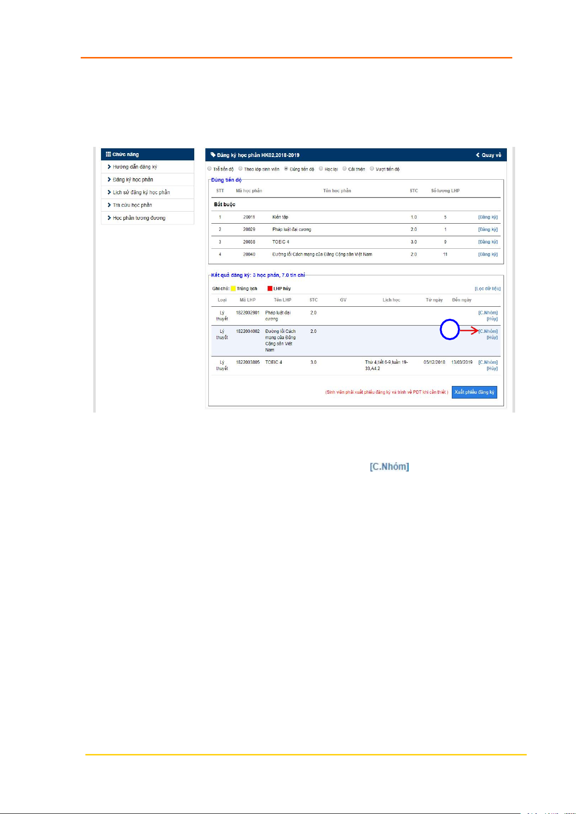The height and width of the screenshot is (814, 576).
Task: Click Đăng ký link for Kiến tập
Action: (488, 217)
